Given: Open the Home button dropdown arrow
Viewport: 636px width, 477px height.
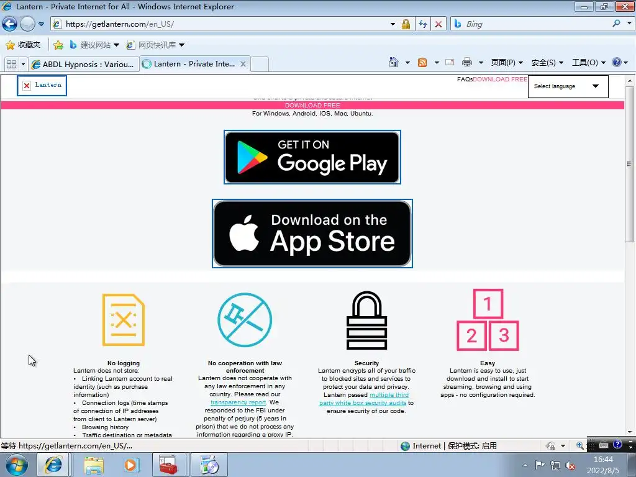Looking at the screenshot, I should tap(407, 63).
